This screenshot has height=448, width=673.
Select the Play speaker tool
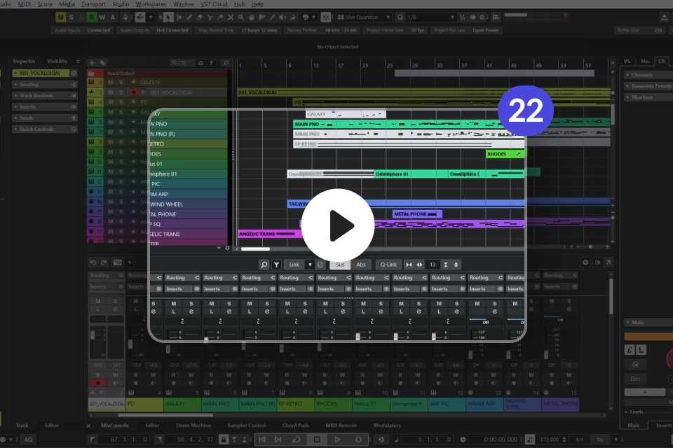(283, 17)
